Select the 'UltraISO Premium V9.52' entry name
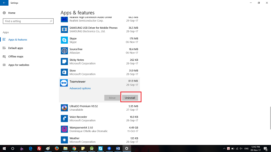 click(x=84, y=106)
